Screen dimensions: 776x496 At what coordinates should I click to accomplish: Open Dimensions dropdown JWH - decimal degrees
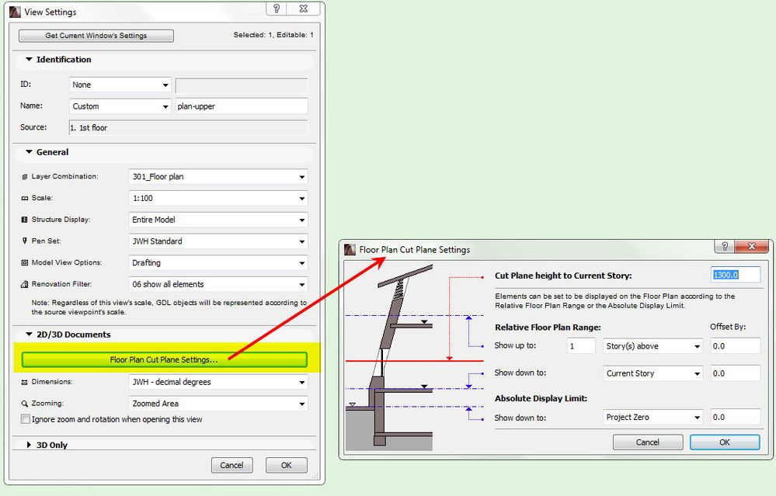click(218, 382)
